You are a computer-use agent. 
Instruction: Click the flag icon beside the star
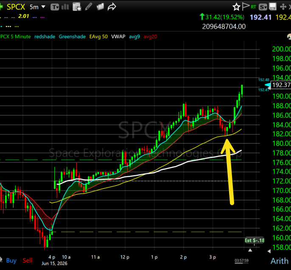pyautogui.click(x=246, y=7)
